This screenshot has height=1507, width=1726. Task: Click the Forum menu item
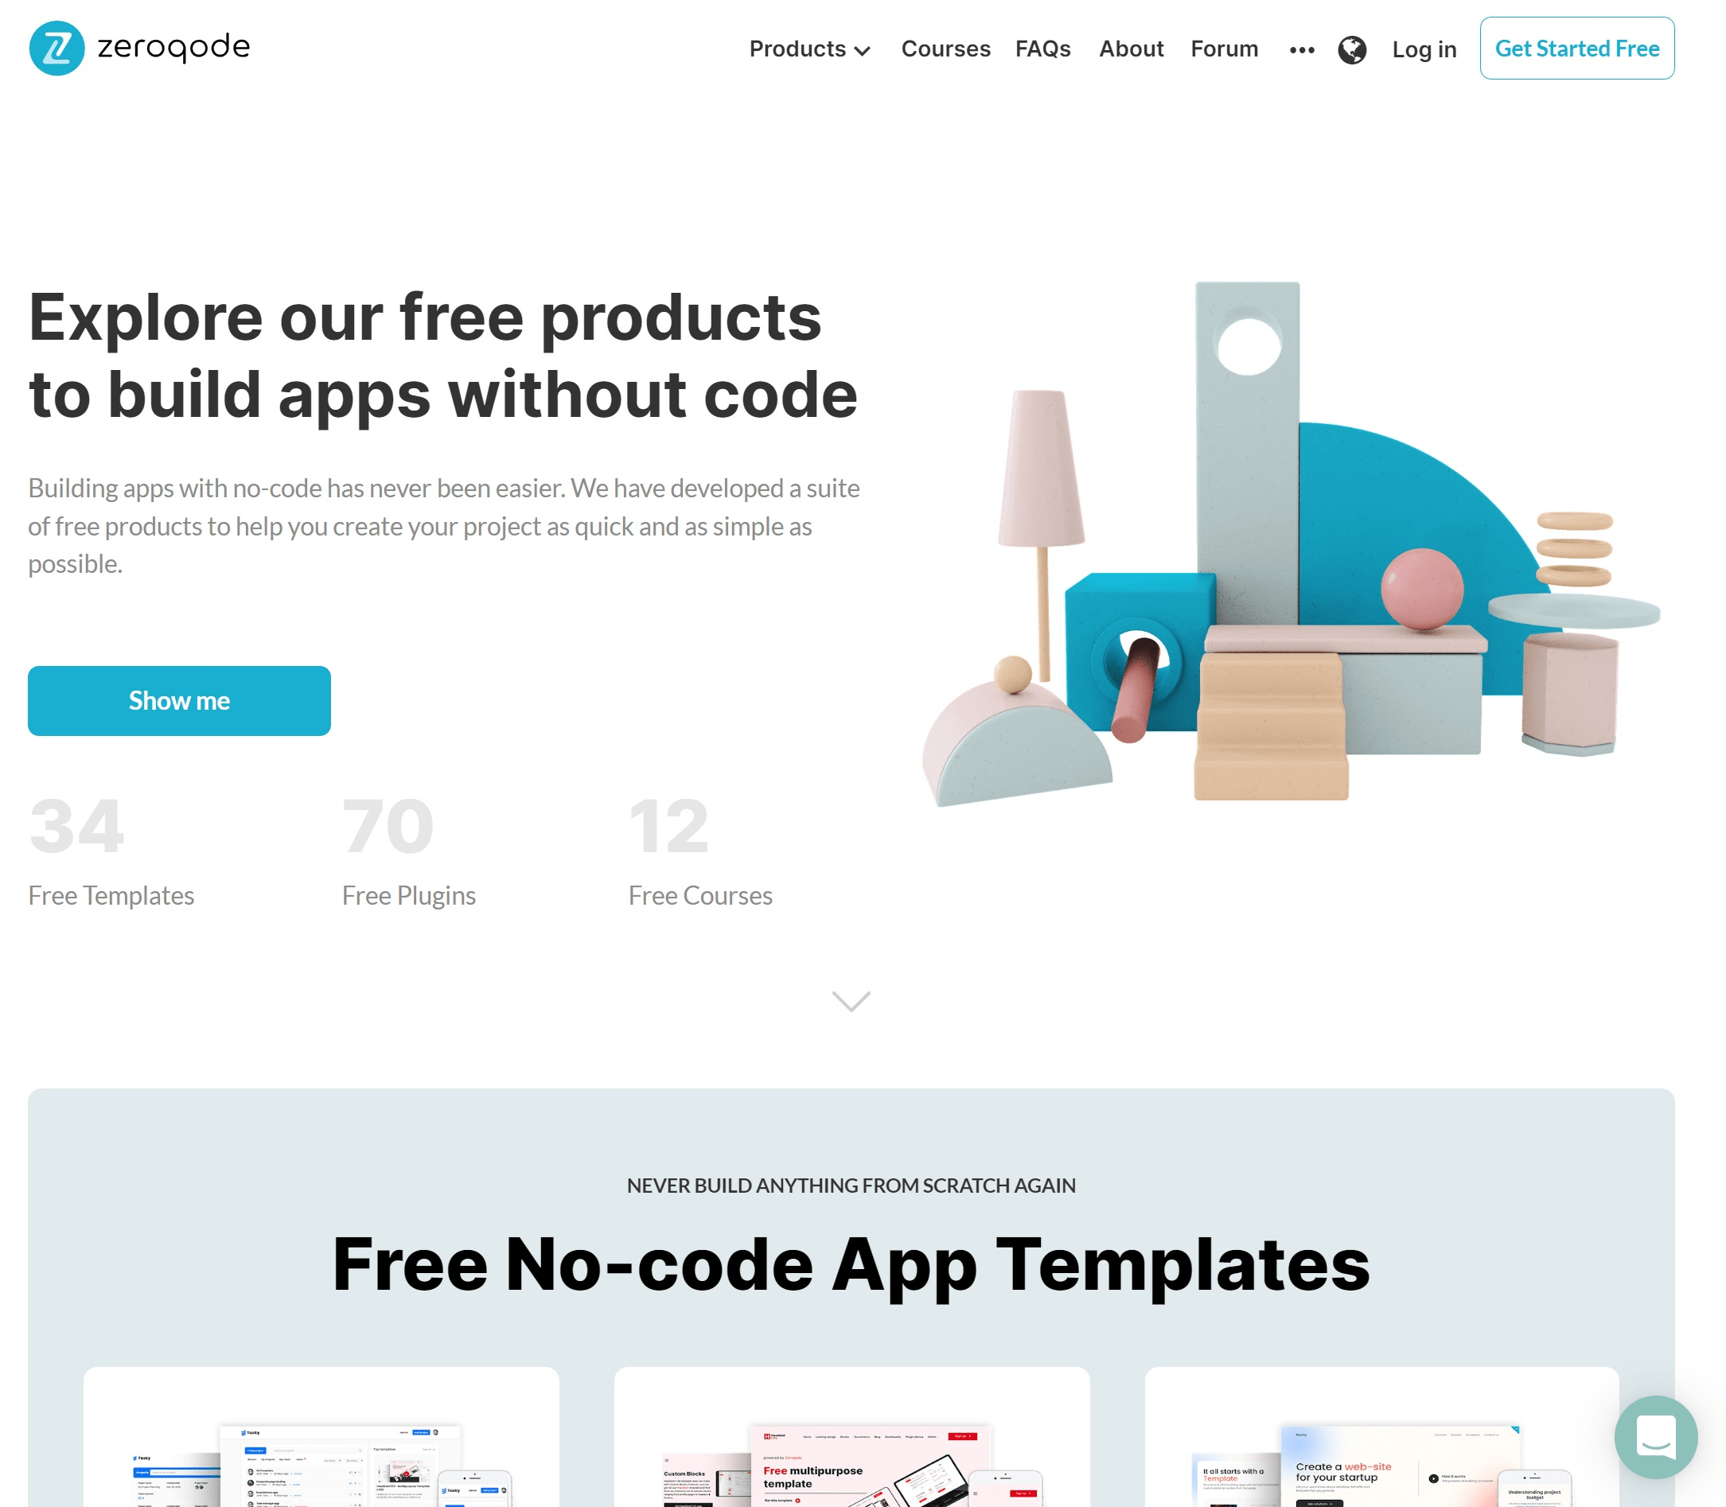pyautogui.click(x=1224, y=49)
